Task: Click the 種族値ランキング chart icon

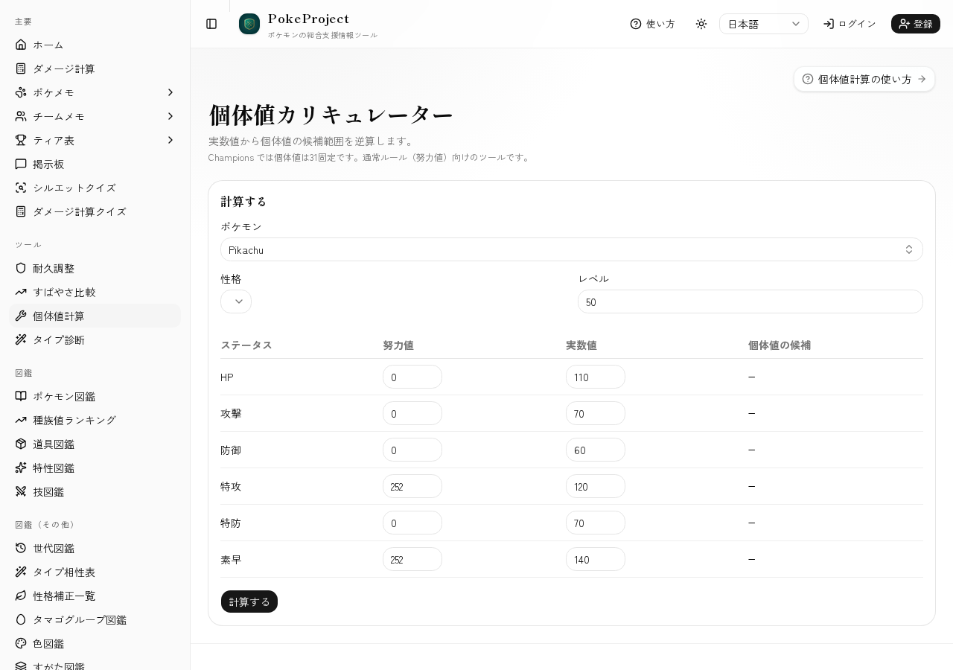Action: [x=21, y=420]
